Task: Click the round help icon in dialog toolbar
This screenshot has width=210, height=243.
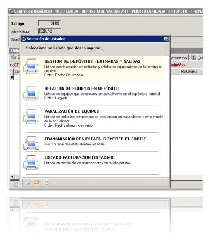Action: [47, 182]
